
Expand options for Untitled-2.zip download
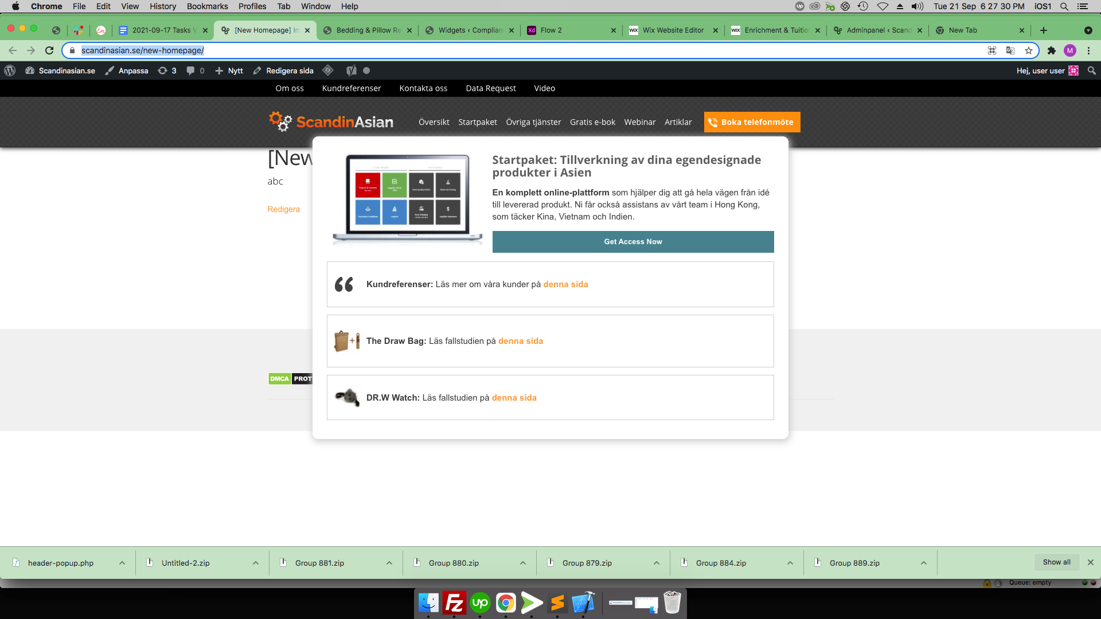[256, 563]
